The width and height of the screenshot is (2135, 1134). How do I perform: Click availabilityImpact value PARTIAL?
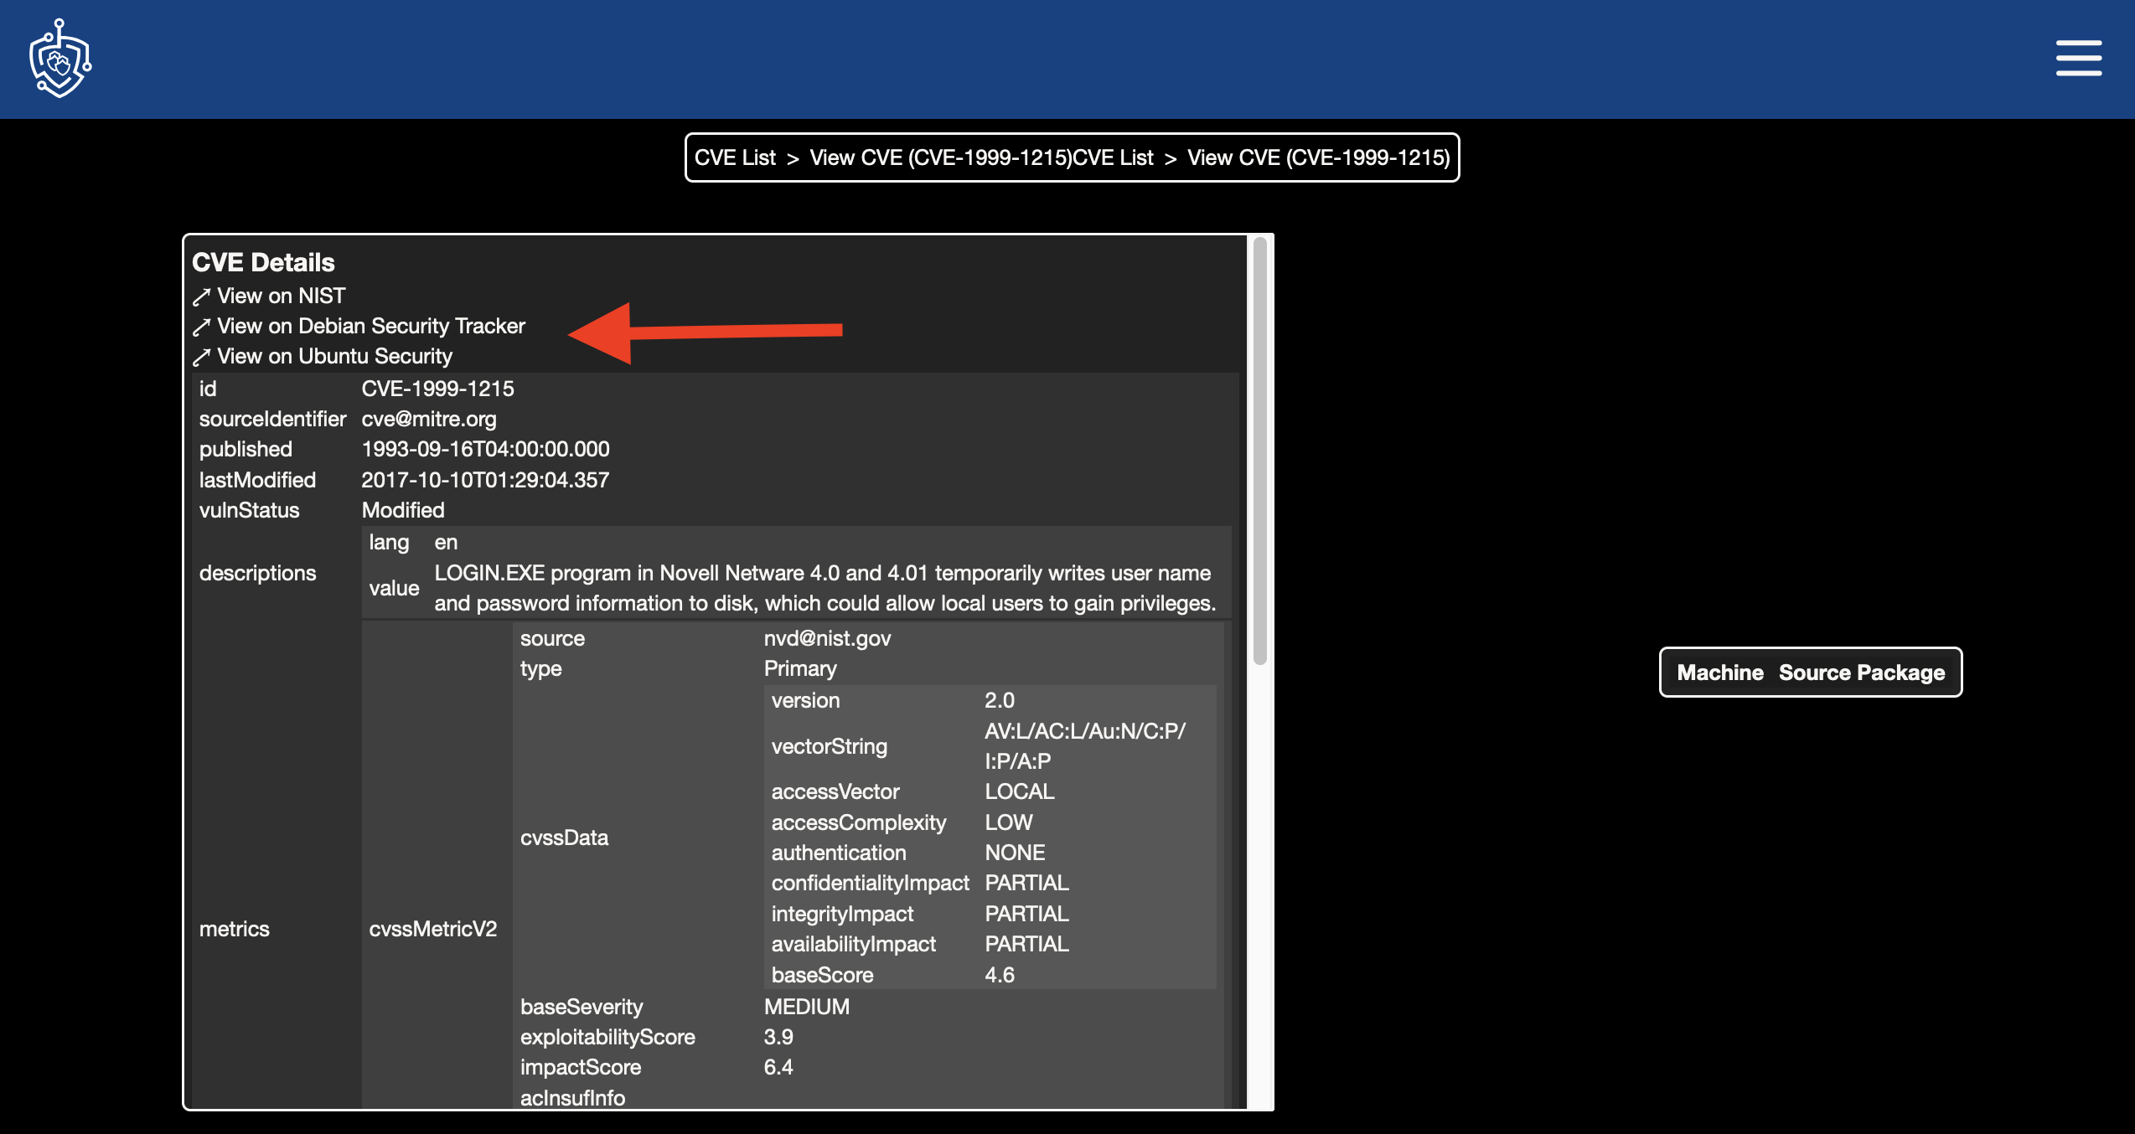point(1026,944)
